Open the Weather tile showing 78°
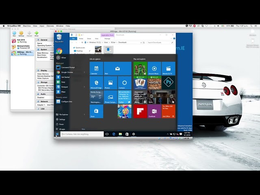This screenshot has height=195, width=260. (96, 97)
